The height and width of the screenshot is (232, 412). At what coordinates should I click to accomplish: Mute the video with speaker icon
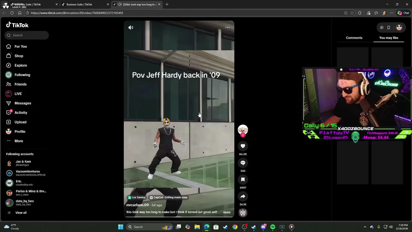pos(131,28)
